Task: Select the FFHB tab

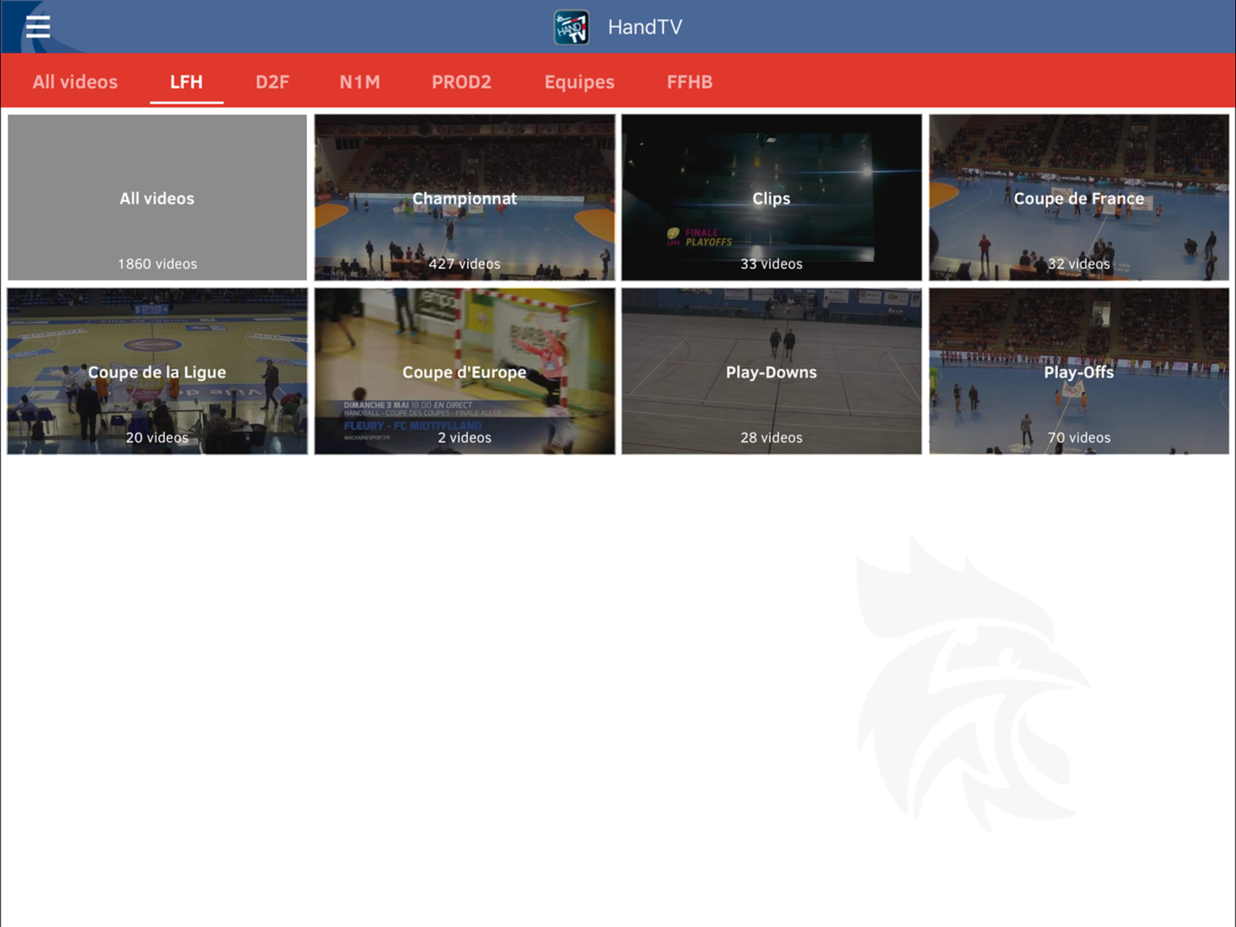Action: 689,82
